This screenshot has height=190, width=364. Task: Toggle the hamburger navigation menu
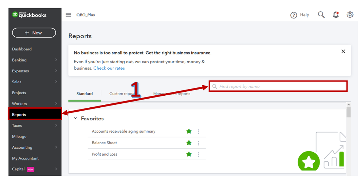pyautogui.click(x=69, y=15)
